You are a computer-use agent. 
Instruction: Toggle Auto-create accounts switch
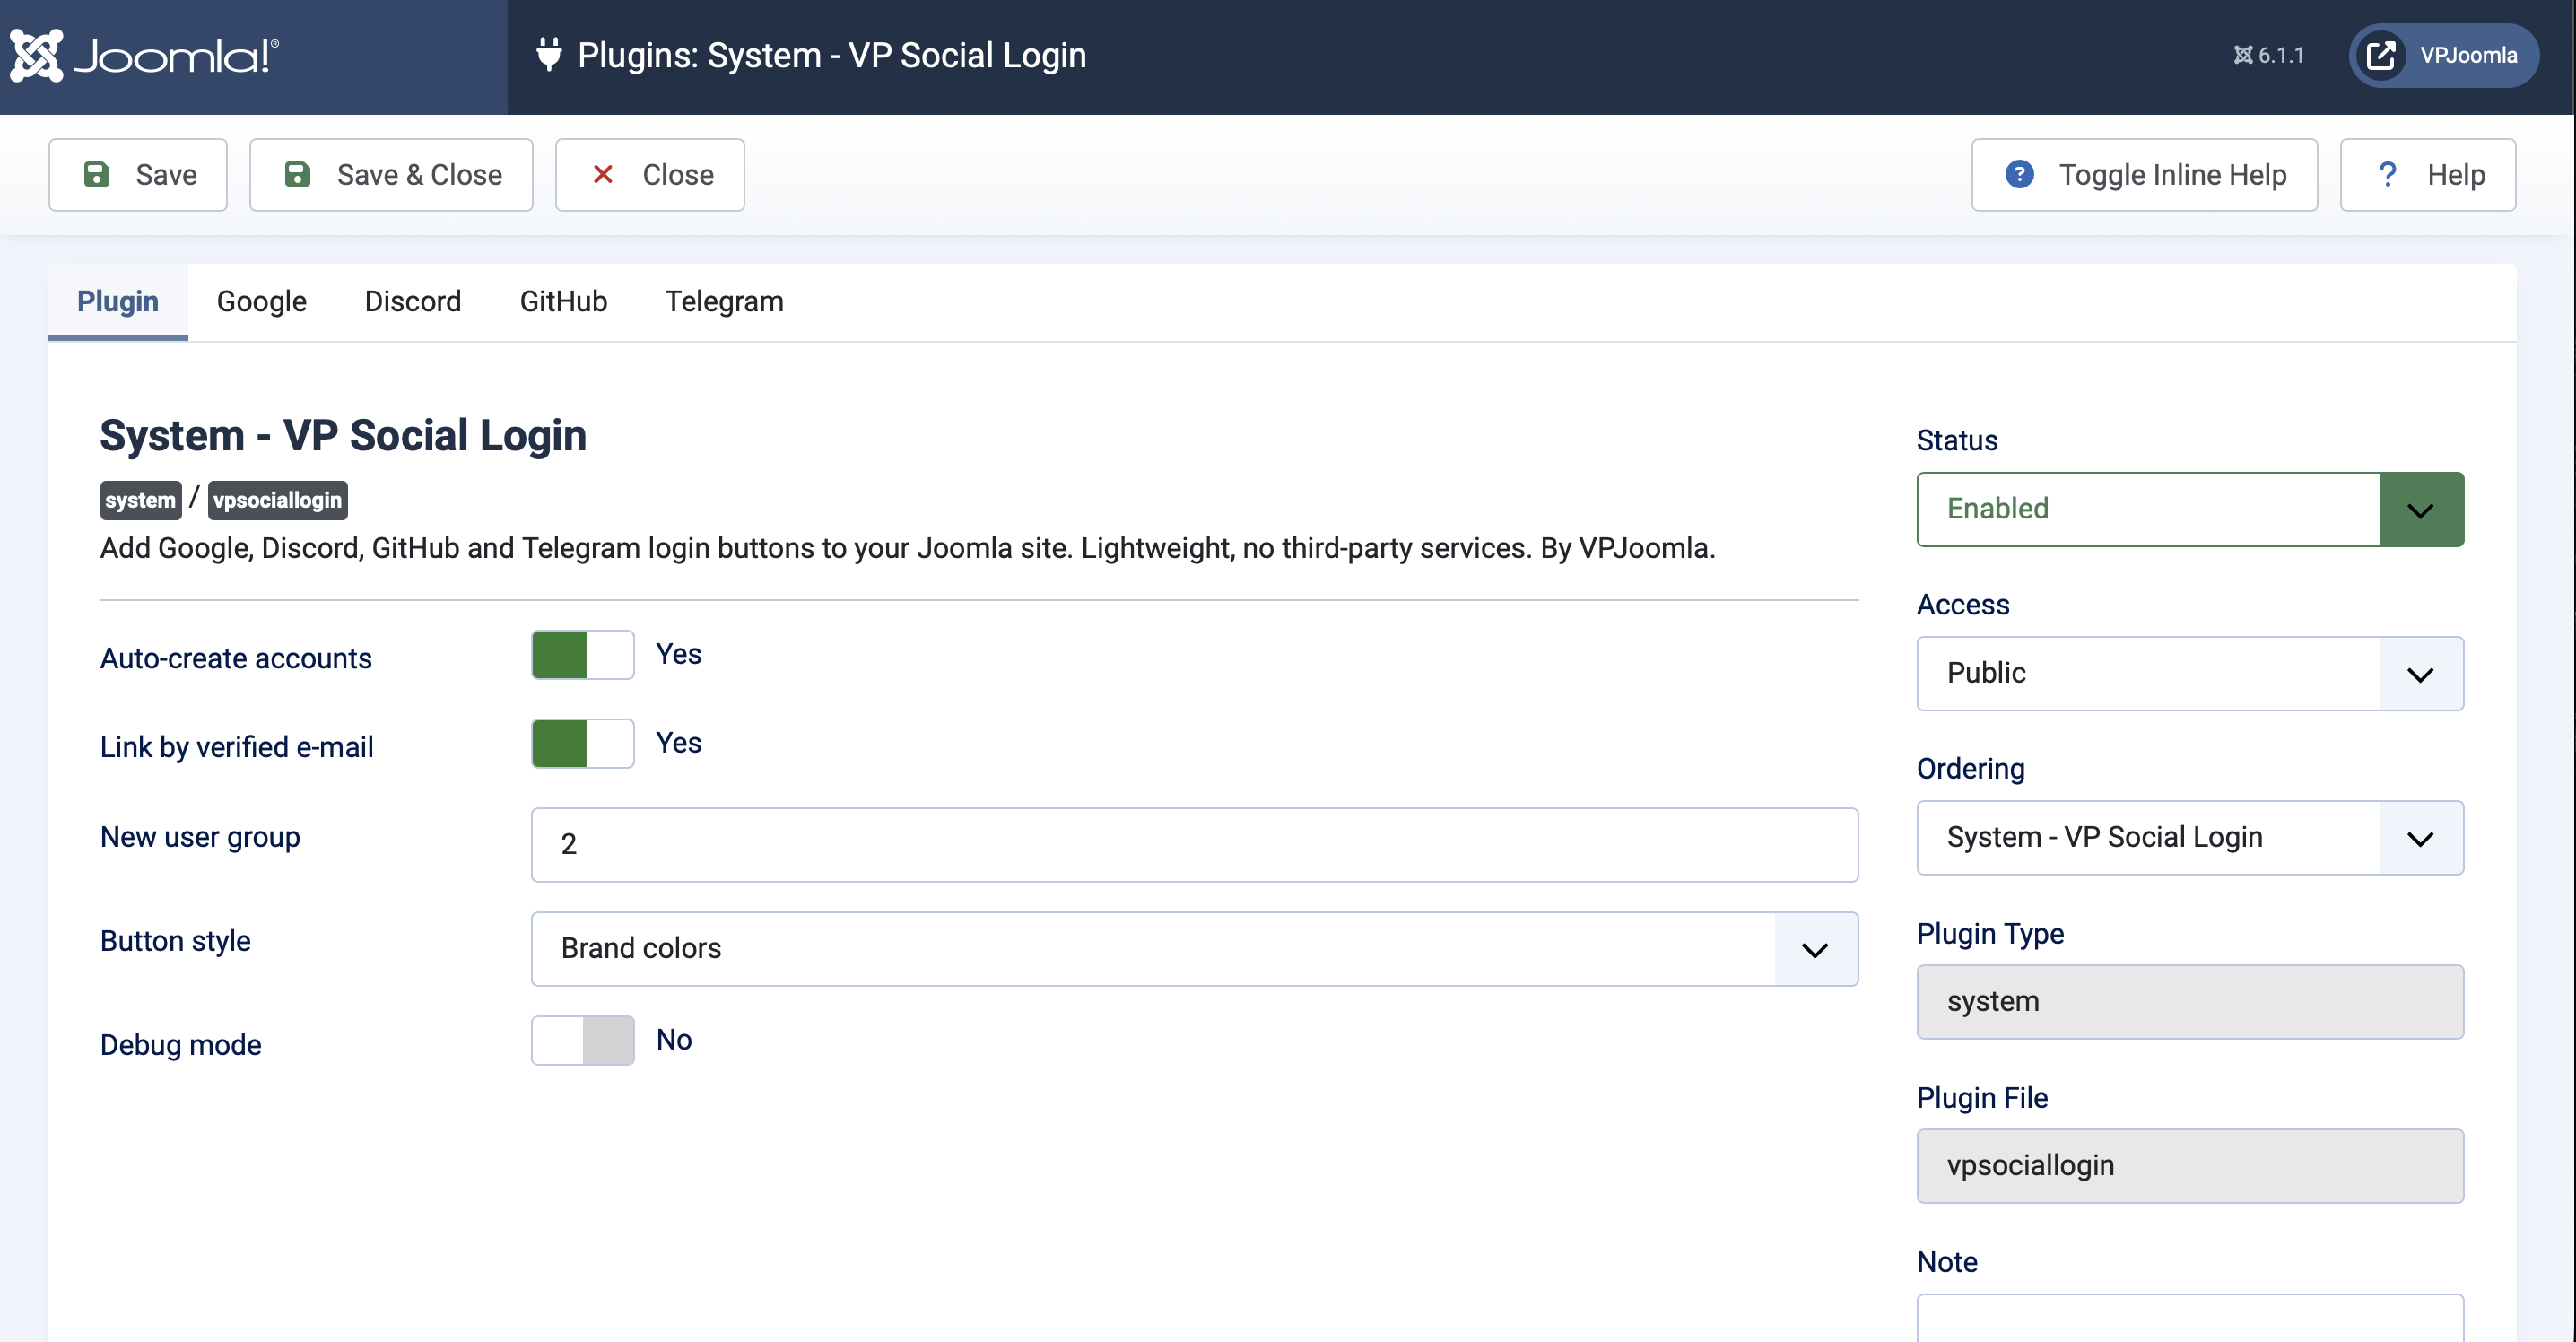582,655
